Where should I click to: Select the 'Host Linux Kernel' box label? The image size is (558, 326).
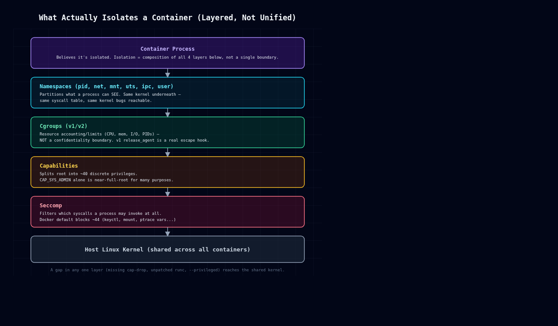pyautogui.click(x=168, y=250)
